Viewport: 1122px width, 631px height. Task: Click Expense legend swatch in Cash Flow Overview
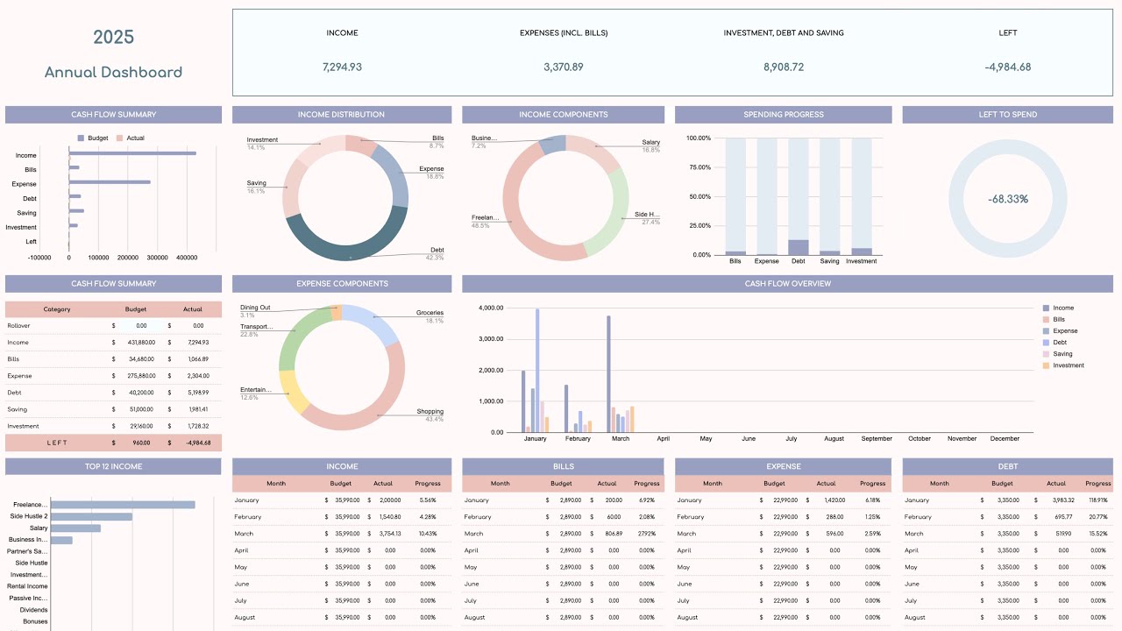[x=1046, y=331]
